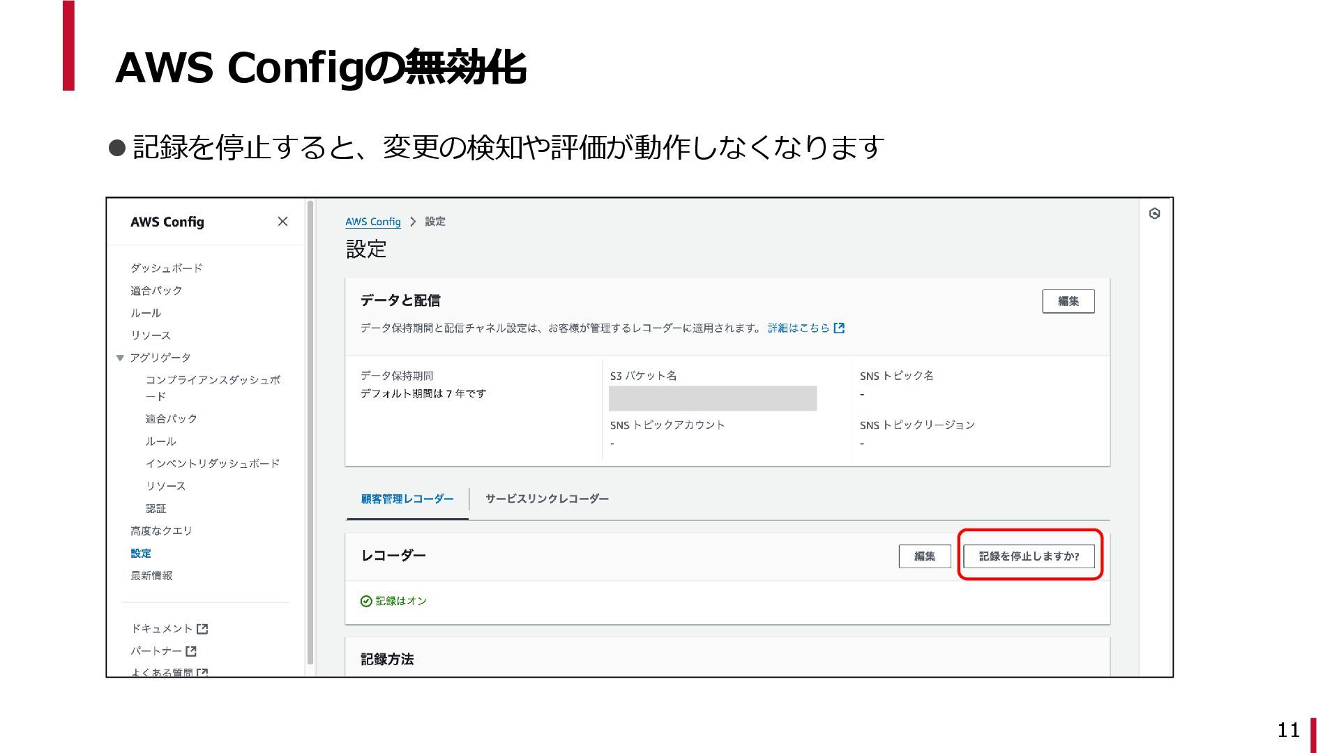Open the 詳細はこちら link
This screenshot has height=753, width=1339.
click(x=799, y=328)
